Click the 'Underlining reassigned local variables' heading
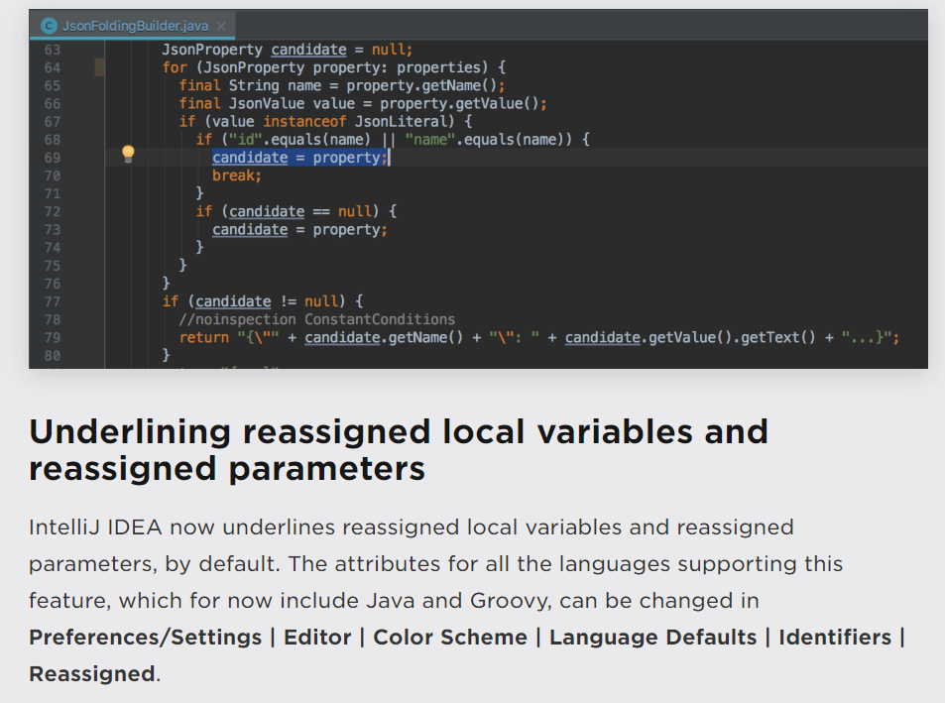 point(399,450)
